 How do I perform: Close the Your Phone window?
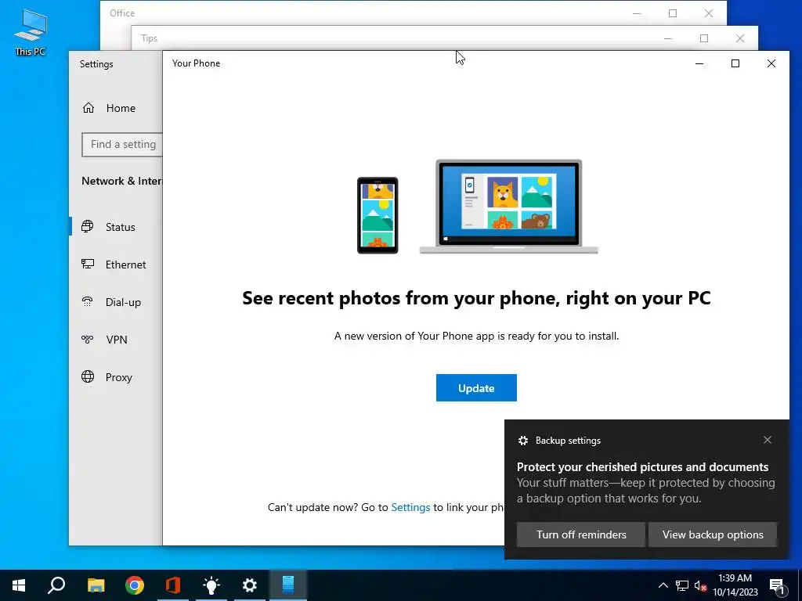point(771,63)
